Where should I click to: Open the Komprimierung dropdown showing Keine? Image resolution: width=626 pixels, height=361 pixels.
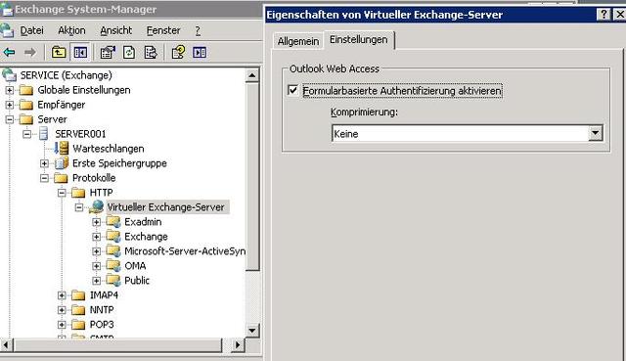(x=595, y=133)
